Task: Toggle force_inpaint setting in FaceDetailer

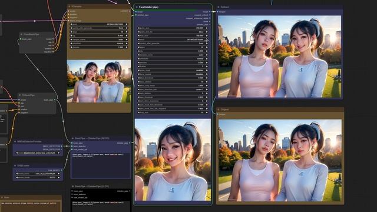Action: pos(173,74)
